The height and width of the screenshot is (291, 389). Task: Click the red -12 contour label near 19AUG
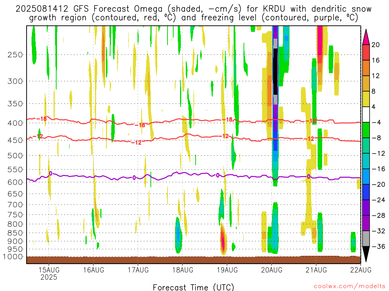223,136
